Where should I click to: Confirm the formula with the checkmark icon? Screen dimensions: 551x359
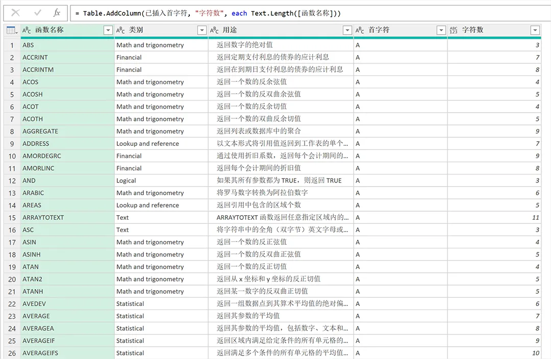coord(38,13)
